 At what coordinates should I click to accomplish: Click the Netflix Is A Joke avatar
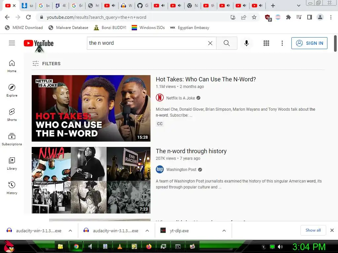click(160, 98)
